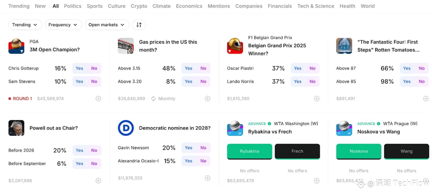Open the sort and filter sliders icon
Viewport: 432px width, 192px height.
[139, 25]
